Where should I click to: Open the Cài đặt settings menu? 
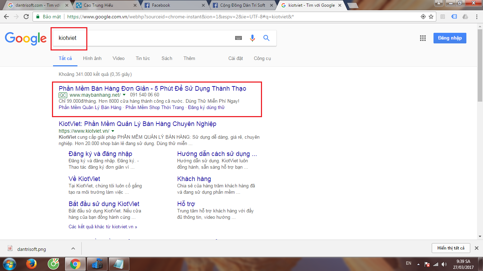(235, 58)
